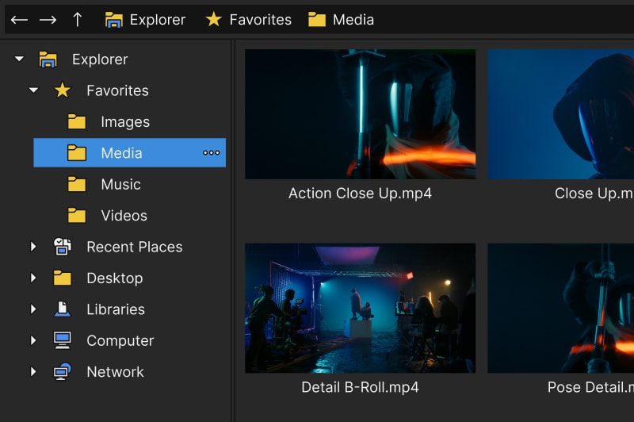Select Explorer in the breadcrumb bar
The width and height of the screenshot is (634, 422).
[146, 20]
